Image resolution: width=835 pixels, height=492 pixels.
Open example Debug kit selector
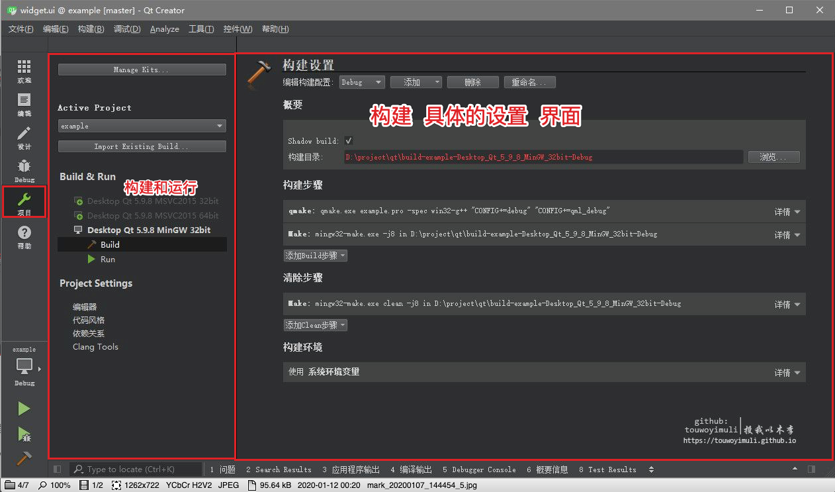pos(24,366)
